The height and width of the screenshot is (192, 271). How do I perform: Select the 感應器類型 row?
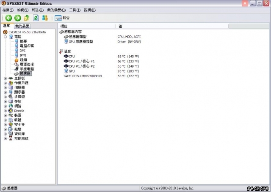(x=102, y=37)
